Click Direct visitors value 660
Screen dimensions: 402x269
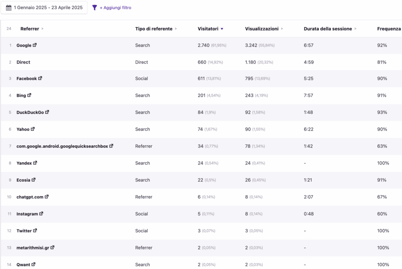coord(202,62)
